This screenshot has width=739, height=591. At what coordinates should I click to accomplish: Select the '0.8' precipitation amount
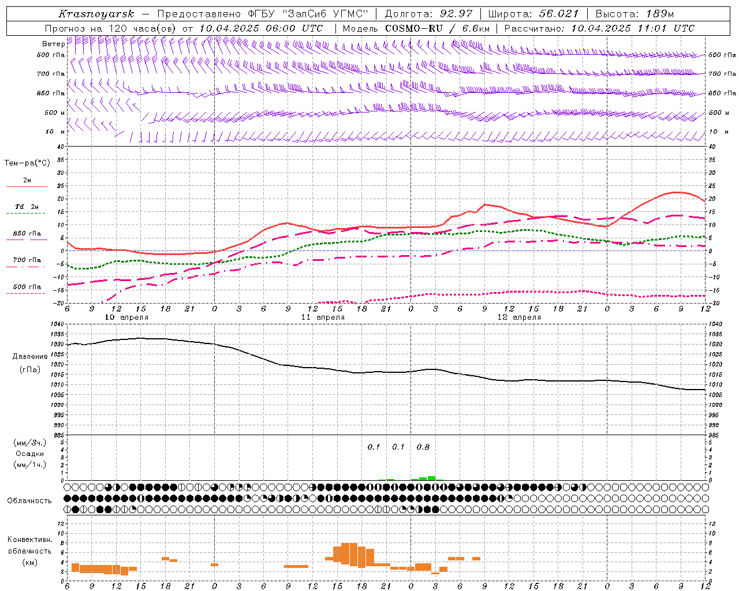click(x=423, y=447)
